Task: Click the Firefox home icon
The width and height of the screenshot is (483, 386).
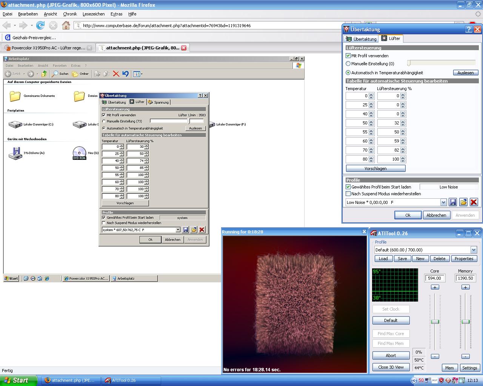Action: 66,25
